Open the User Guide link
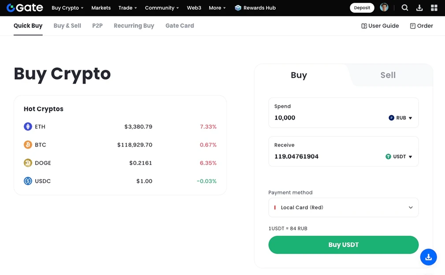This screenshot has height=275, width=445. pyautogui.click(x=380, y=26)
